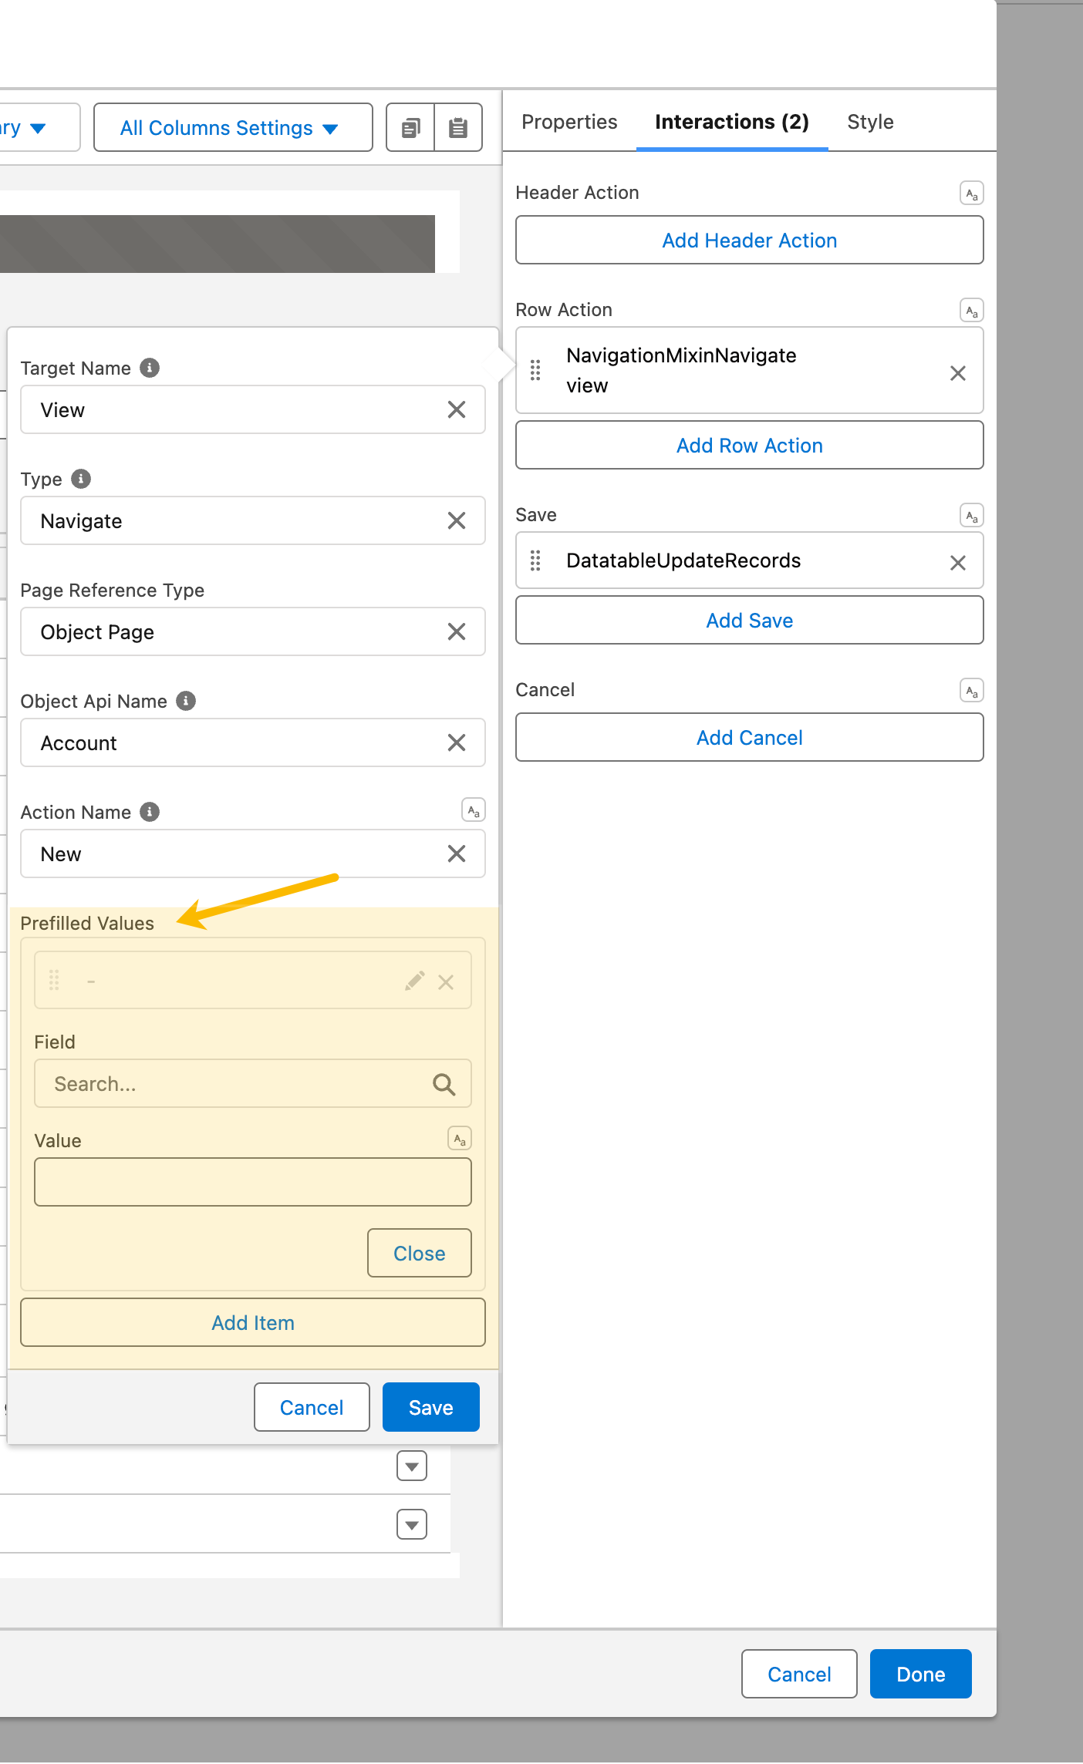Click the Field search magnifier icon

pos(444,1084)
